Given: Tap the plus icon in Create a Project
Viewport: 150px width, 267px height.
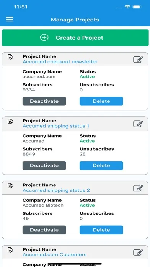Looking at the screenshot, I should (x=44, y=38).
